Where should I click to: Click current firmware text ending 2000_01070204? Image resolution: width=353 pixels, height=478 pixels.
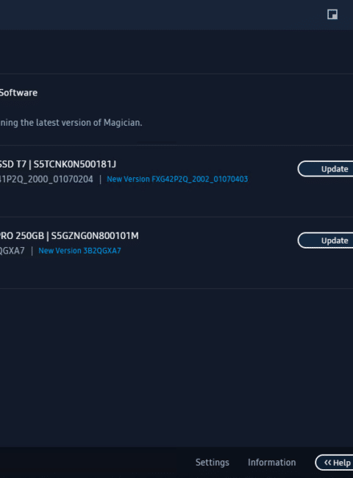(46, 179)
